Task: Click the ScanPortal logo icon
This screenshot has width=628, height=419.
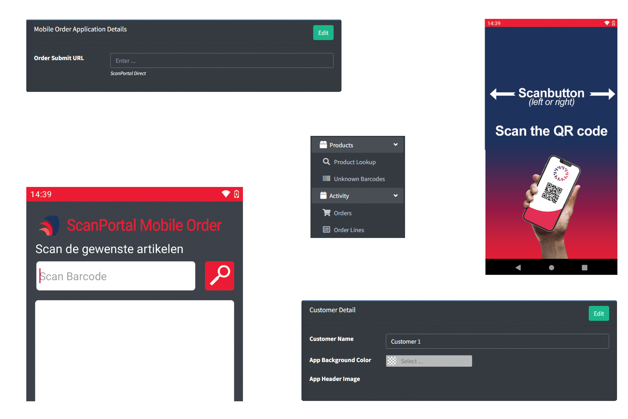Action: tap(49, 225)
